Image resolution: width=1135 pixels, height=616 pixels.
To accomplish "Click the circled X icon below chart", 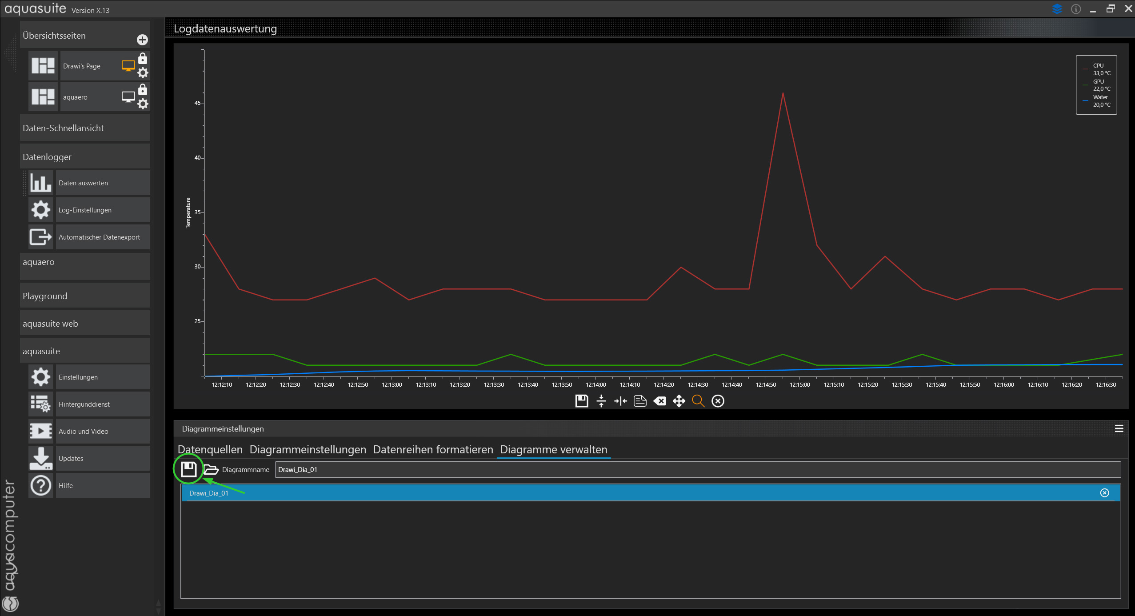I will [718, 401].
